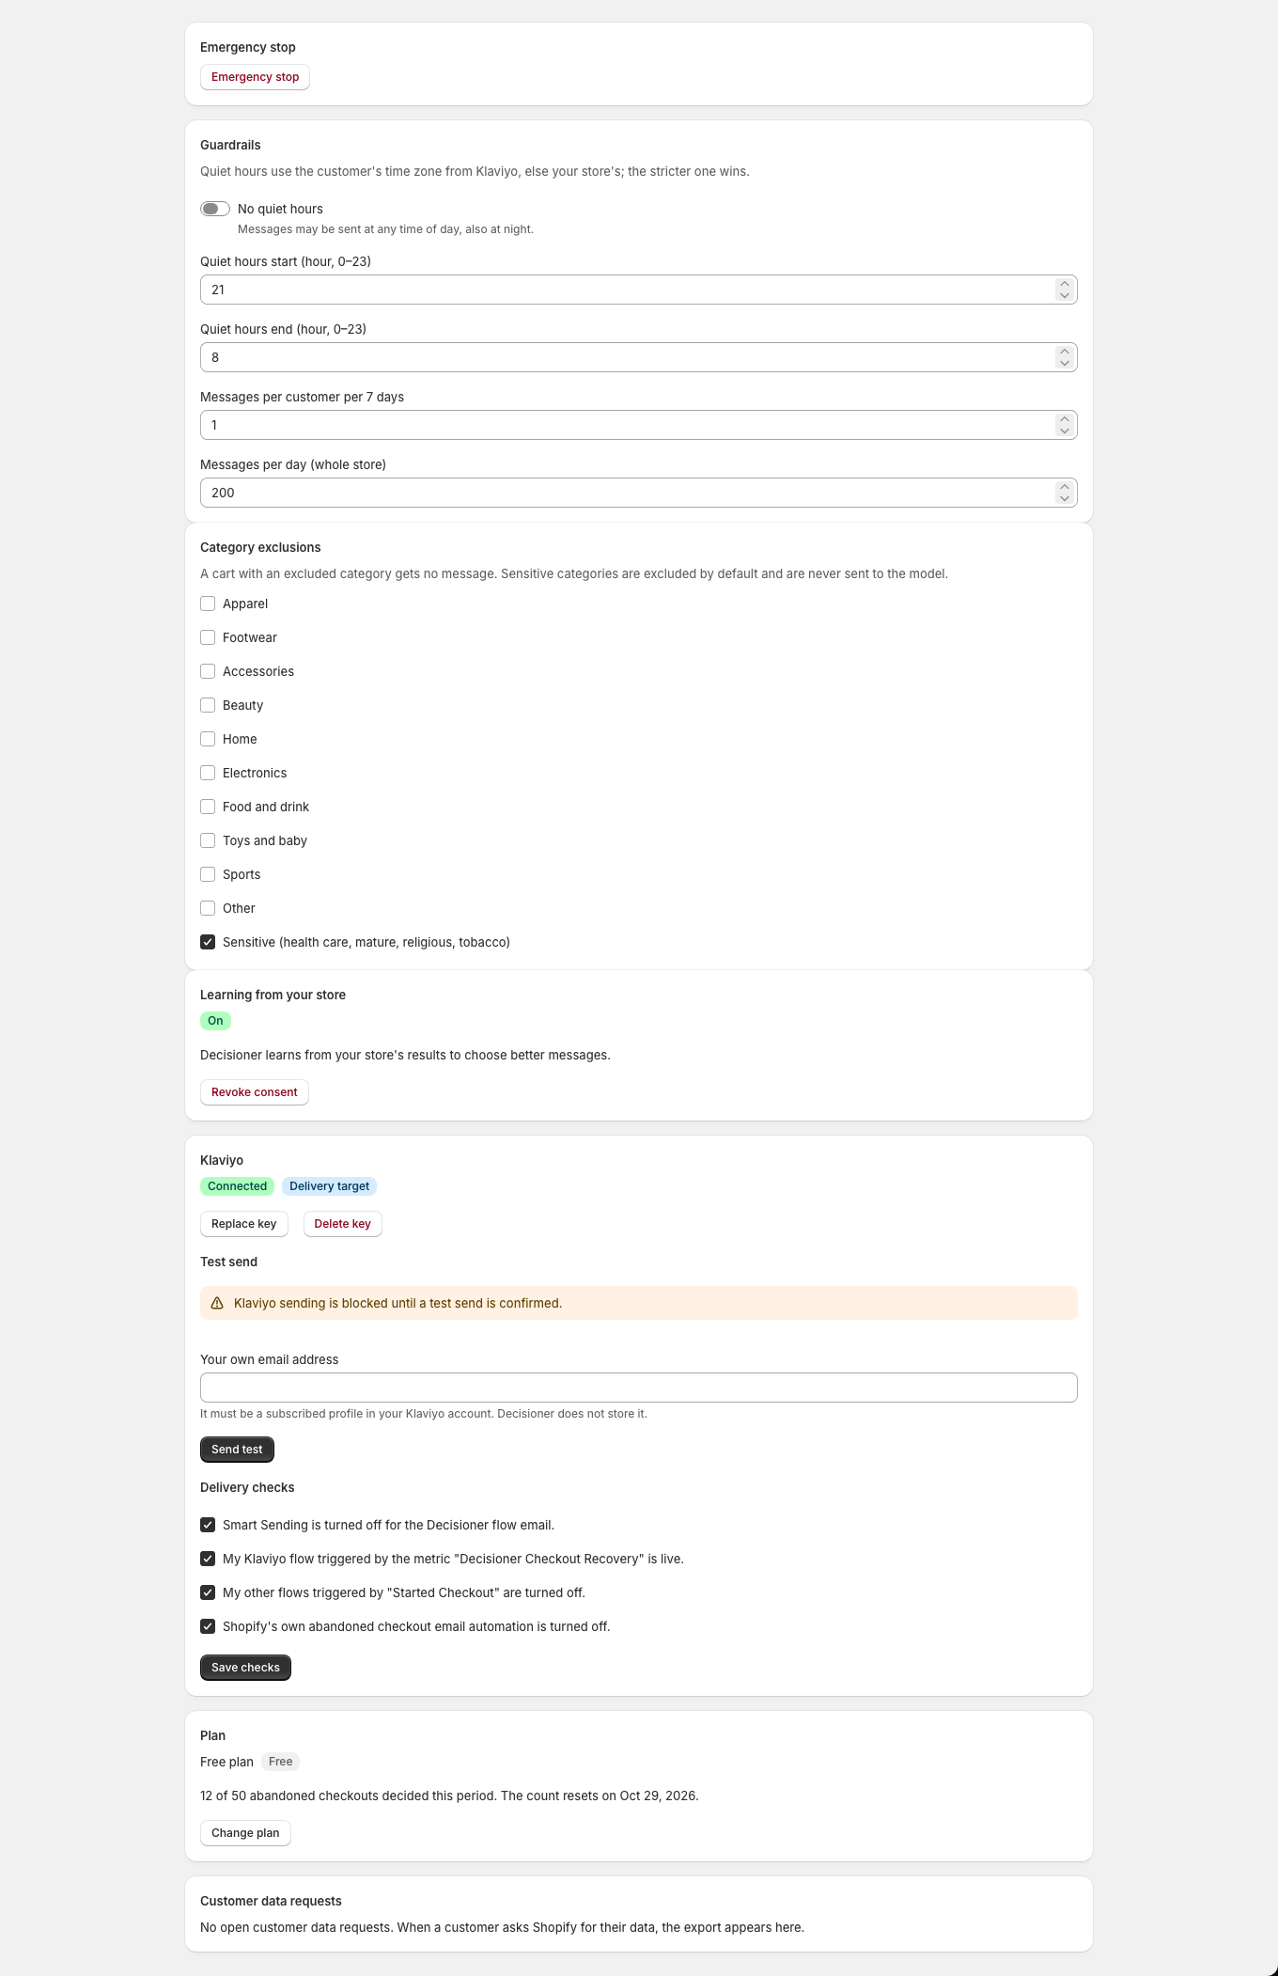Check the Apparel category exclusion

pyautogui.click(x=208, y=604)
